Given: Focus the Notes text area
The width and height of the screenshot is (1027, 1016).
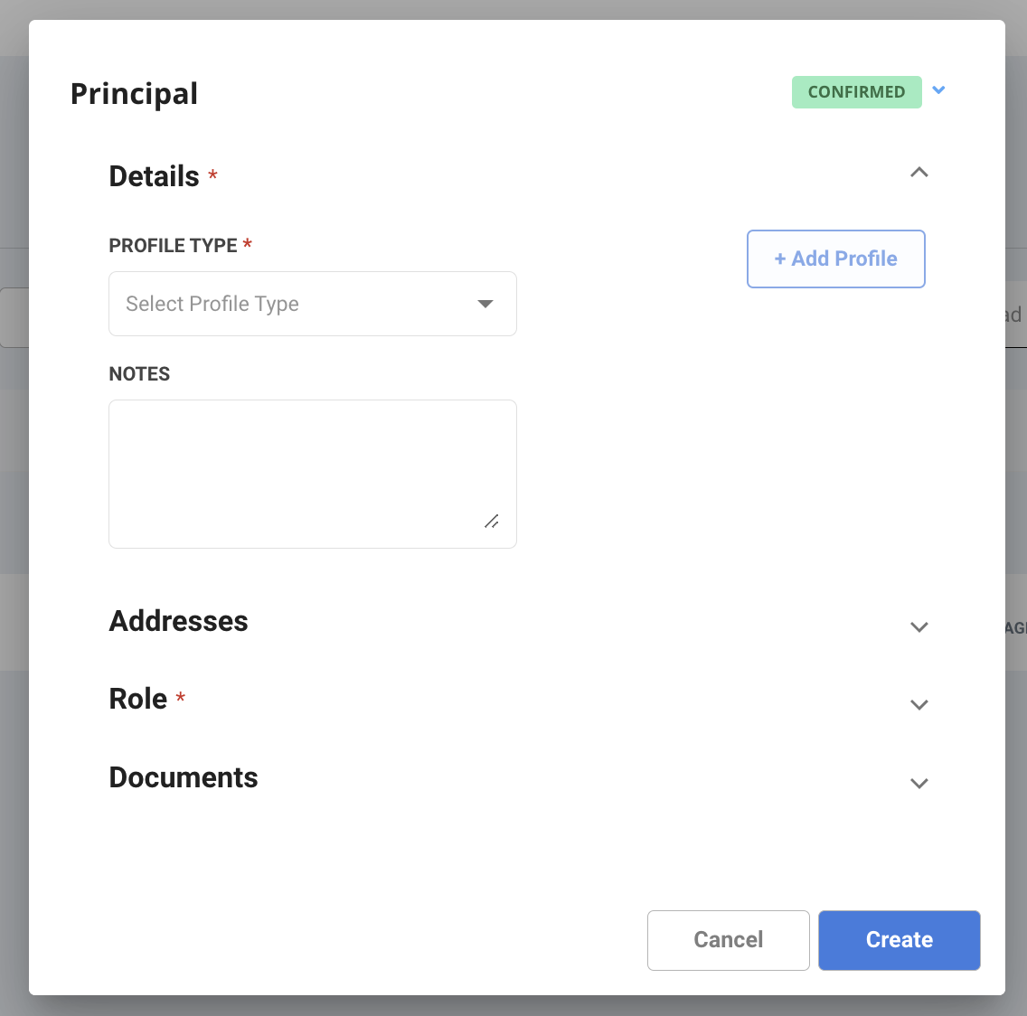Looking at the screenshot, I should (313, 475).
